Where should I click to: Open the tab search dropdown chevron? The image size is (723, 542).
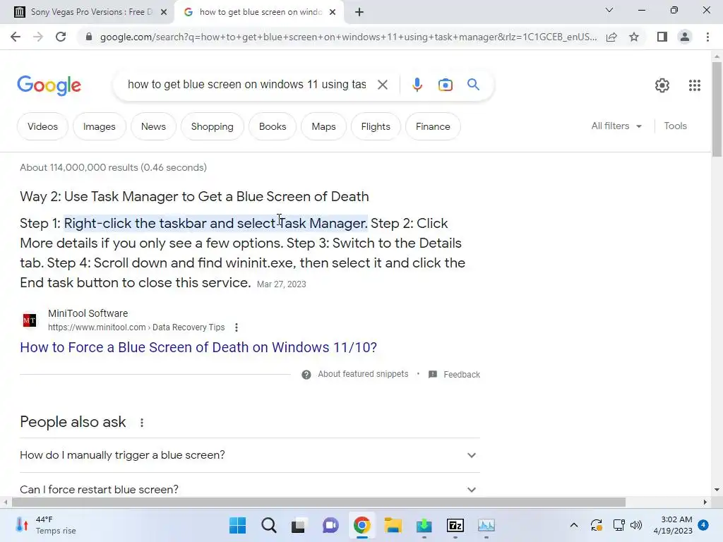click(x=609, y=10)
